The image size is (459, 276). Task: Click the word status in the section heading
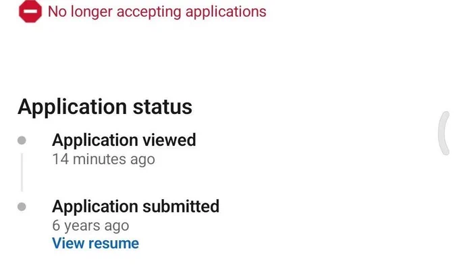(x=163, y=107)
